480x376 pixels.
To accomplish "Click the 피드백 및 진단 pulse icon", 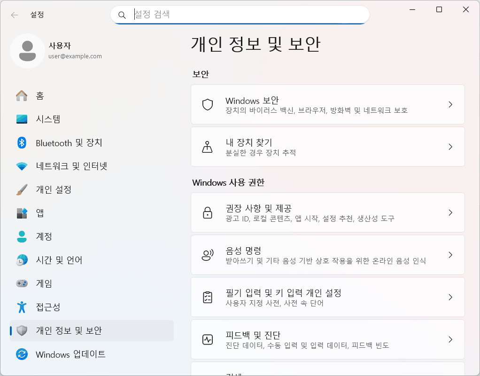I will (208, 339).
